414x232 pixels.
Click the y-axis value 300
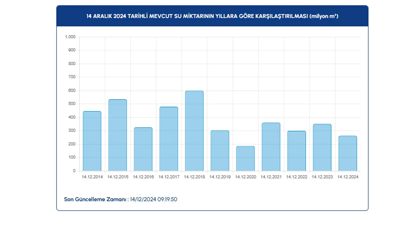(x=72, y=130)
